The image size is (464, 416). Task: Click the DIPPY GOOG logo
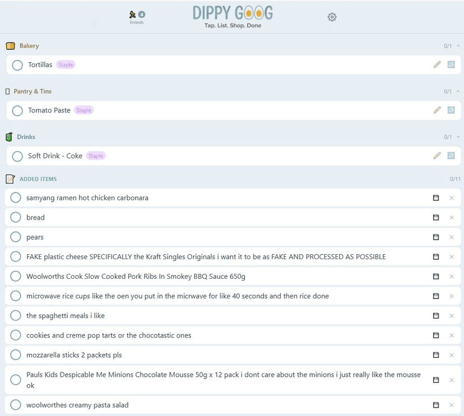tap(233, 13)
